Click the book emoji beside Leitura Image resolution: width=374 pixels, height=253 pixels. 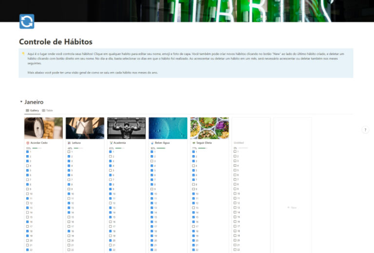click(x=69, y=143)
